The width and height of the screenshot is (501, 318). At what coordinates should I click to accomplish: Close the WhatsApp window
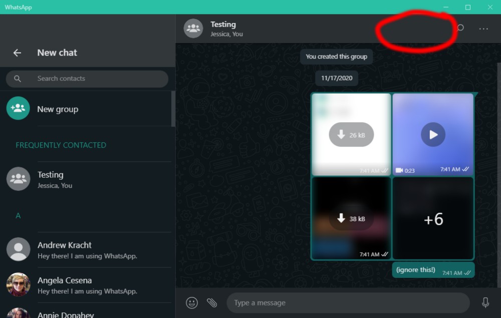tap(490, 7)
